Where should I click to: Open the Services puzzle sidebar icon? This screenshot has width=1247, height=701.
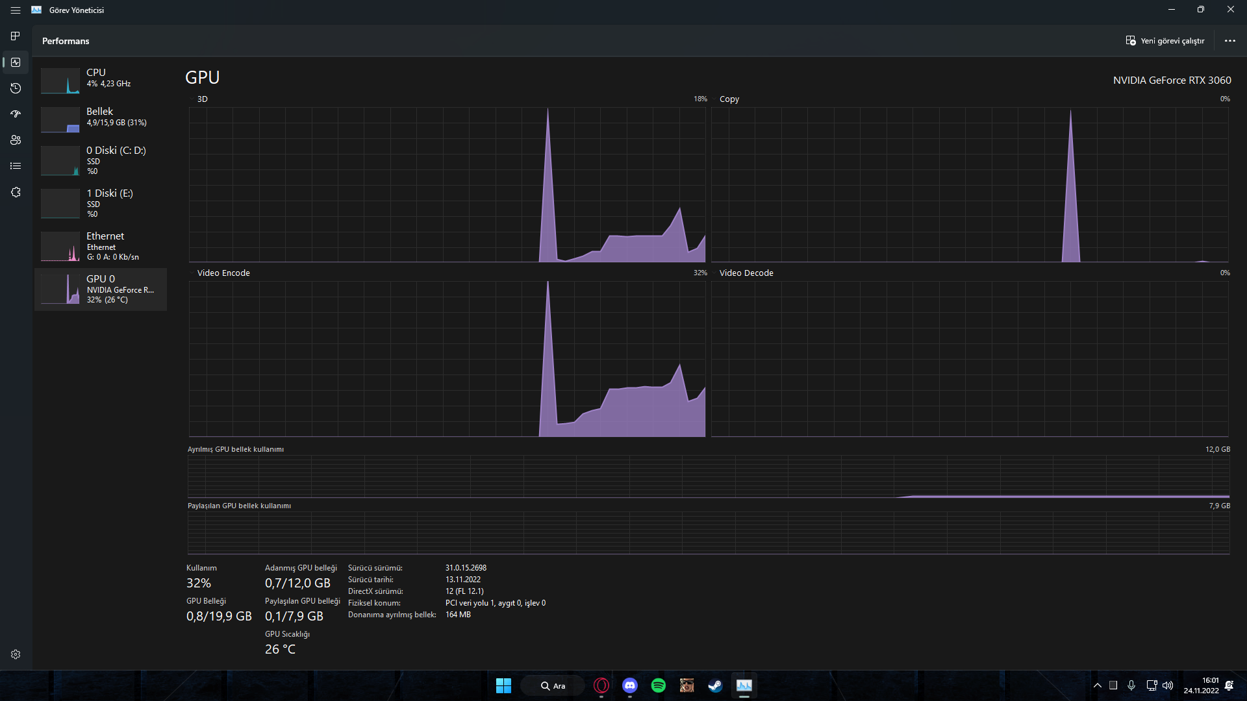pos(16,192)
